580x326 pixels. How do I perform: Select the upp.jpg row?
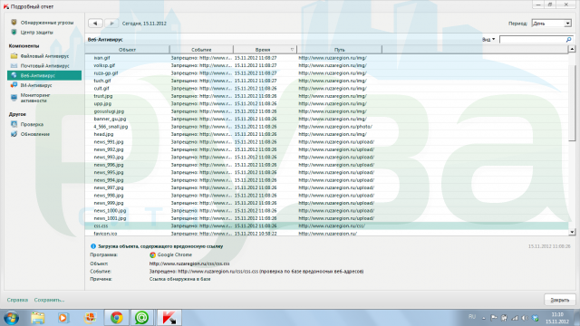point(326,103)
